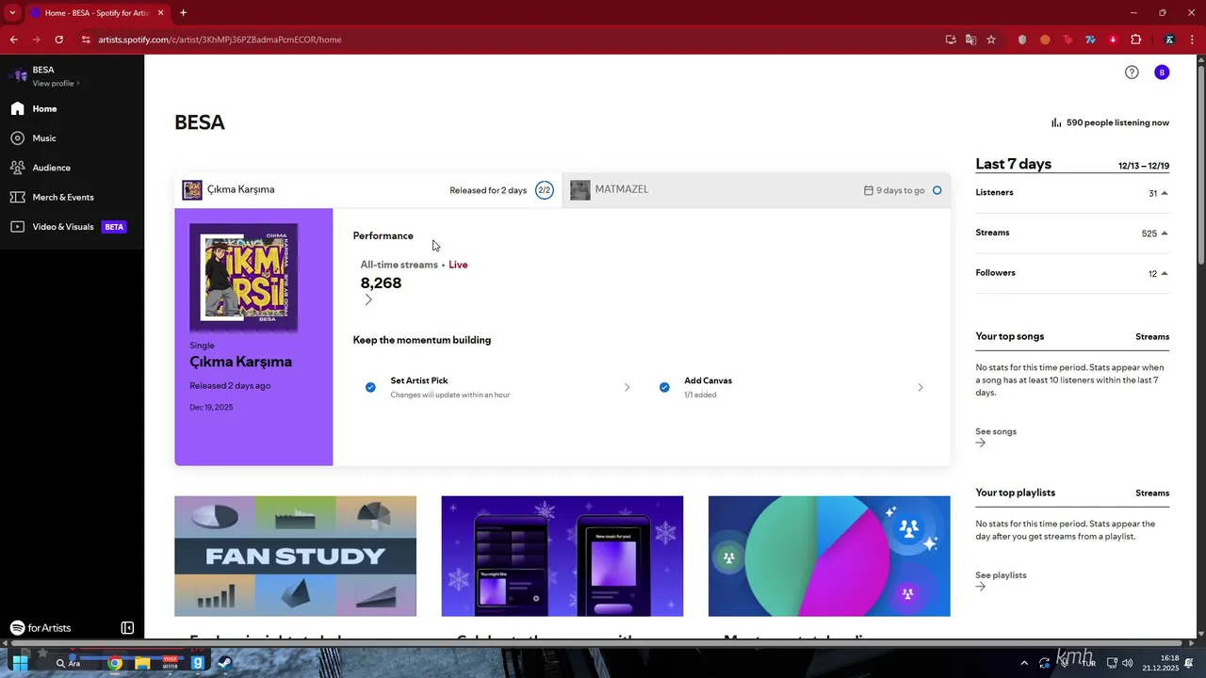Open the Listeners stat row

coord(1072,193)
